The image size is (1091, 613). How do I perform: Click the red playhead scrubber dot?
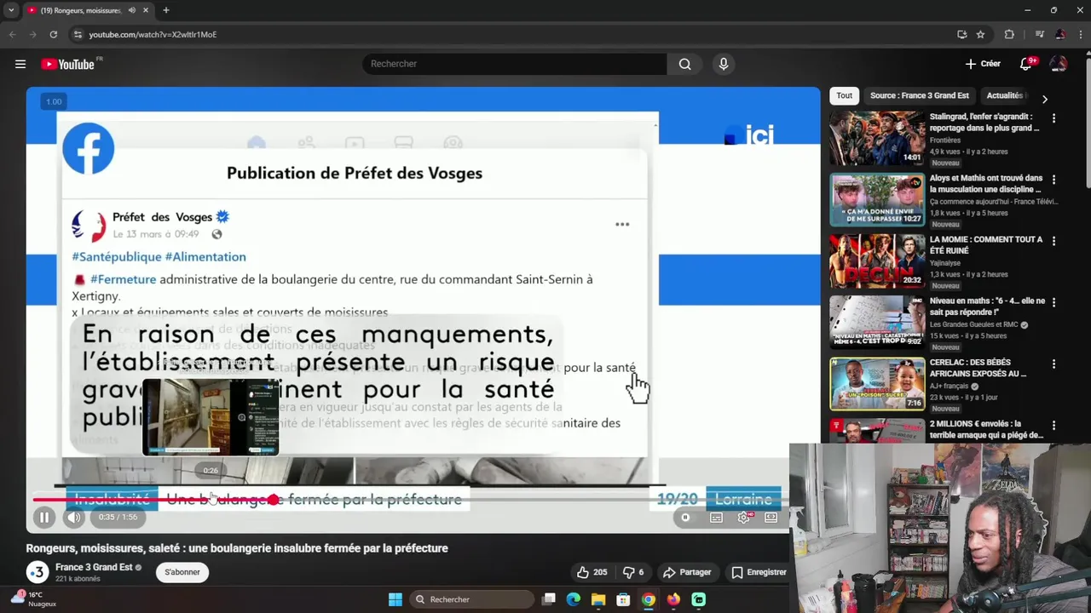274,500
